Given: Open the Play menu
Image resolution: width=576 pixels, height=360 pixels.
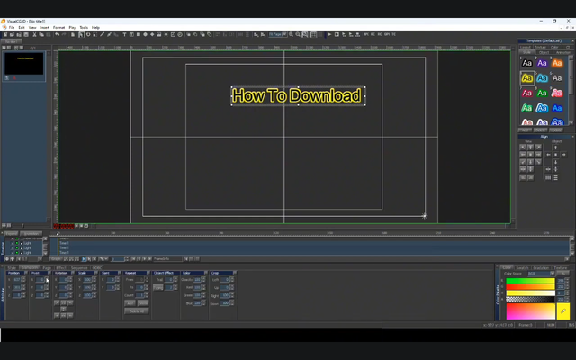Looking at the screenshot, I should [72, 28].
